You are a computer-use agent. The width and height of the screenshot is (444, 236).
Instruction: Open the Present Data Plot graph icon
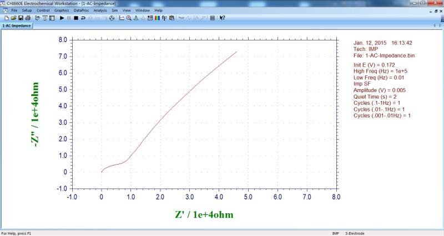tap(122, 18)
